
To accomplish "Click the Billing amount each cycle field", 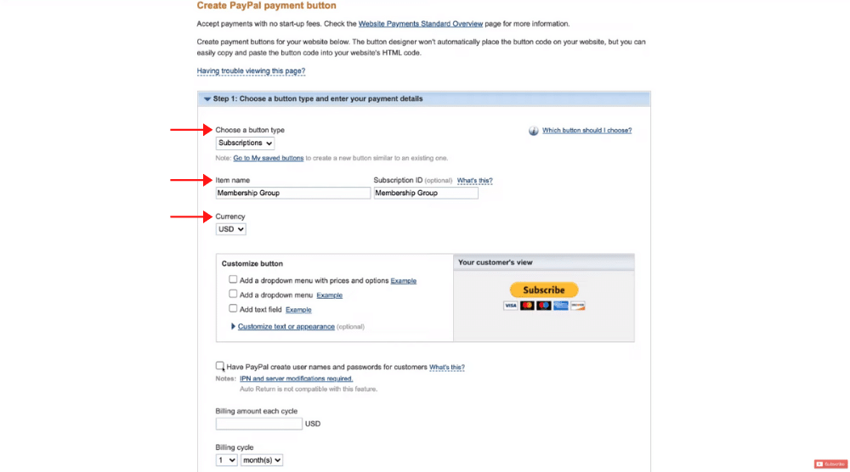I will tap(259, 424).
